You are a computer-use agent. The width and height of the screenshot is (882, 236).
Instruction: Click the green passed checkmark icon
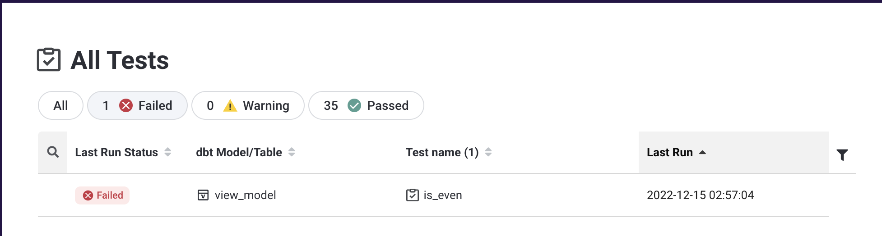(354, 105)
